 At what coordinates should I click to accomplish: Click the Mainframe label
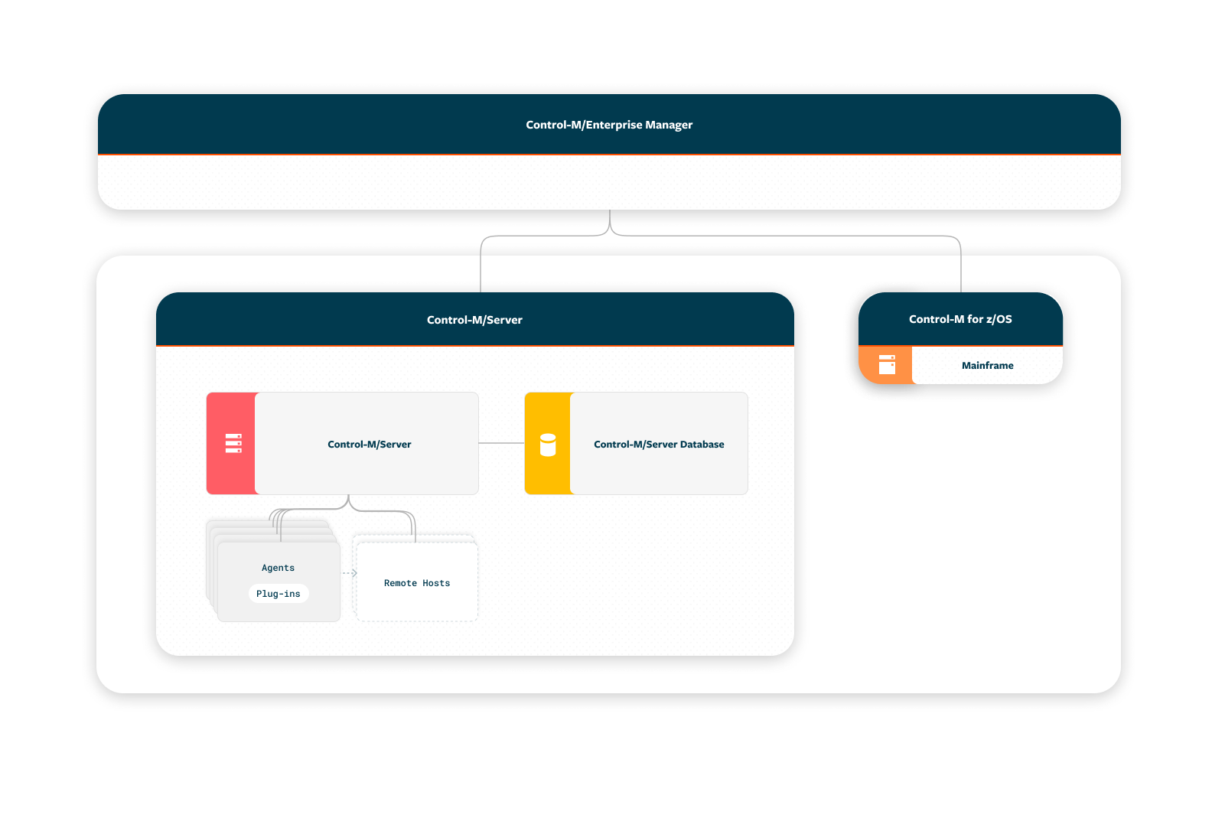(987, 366)
